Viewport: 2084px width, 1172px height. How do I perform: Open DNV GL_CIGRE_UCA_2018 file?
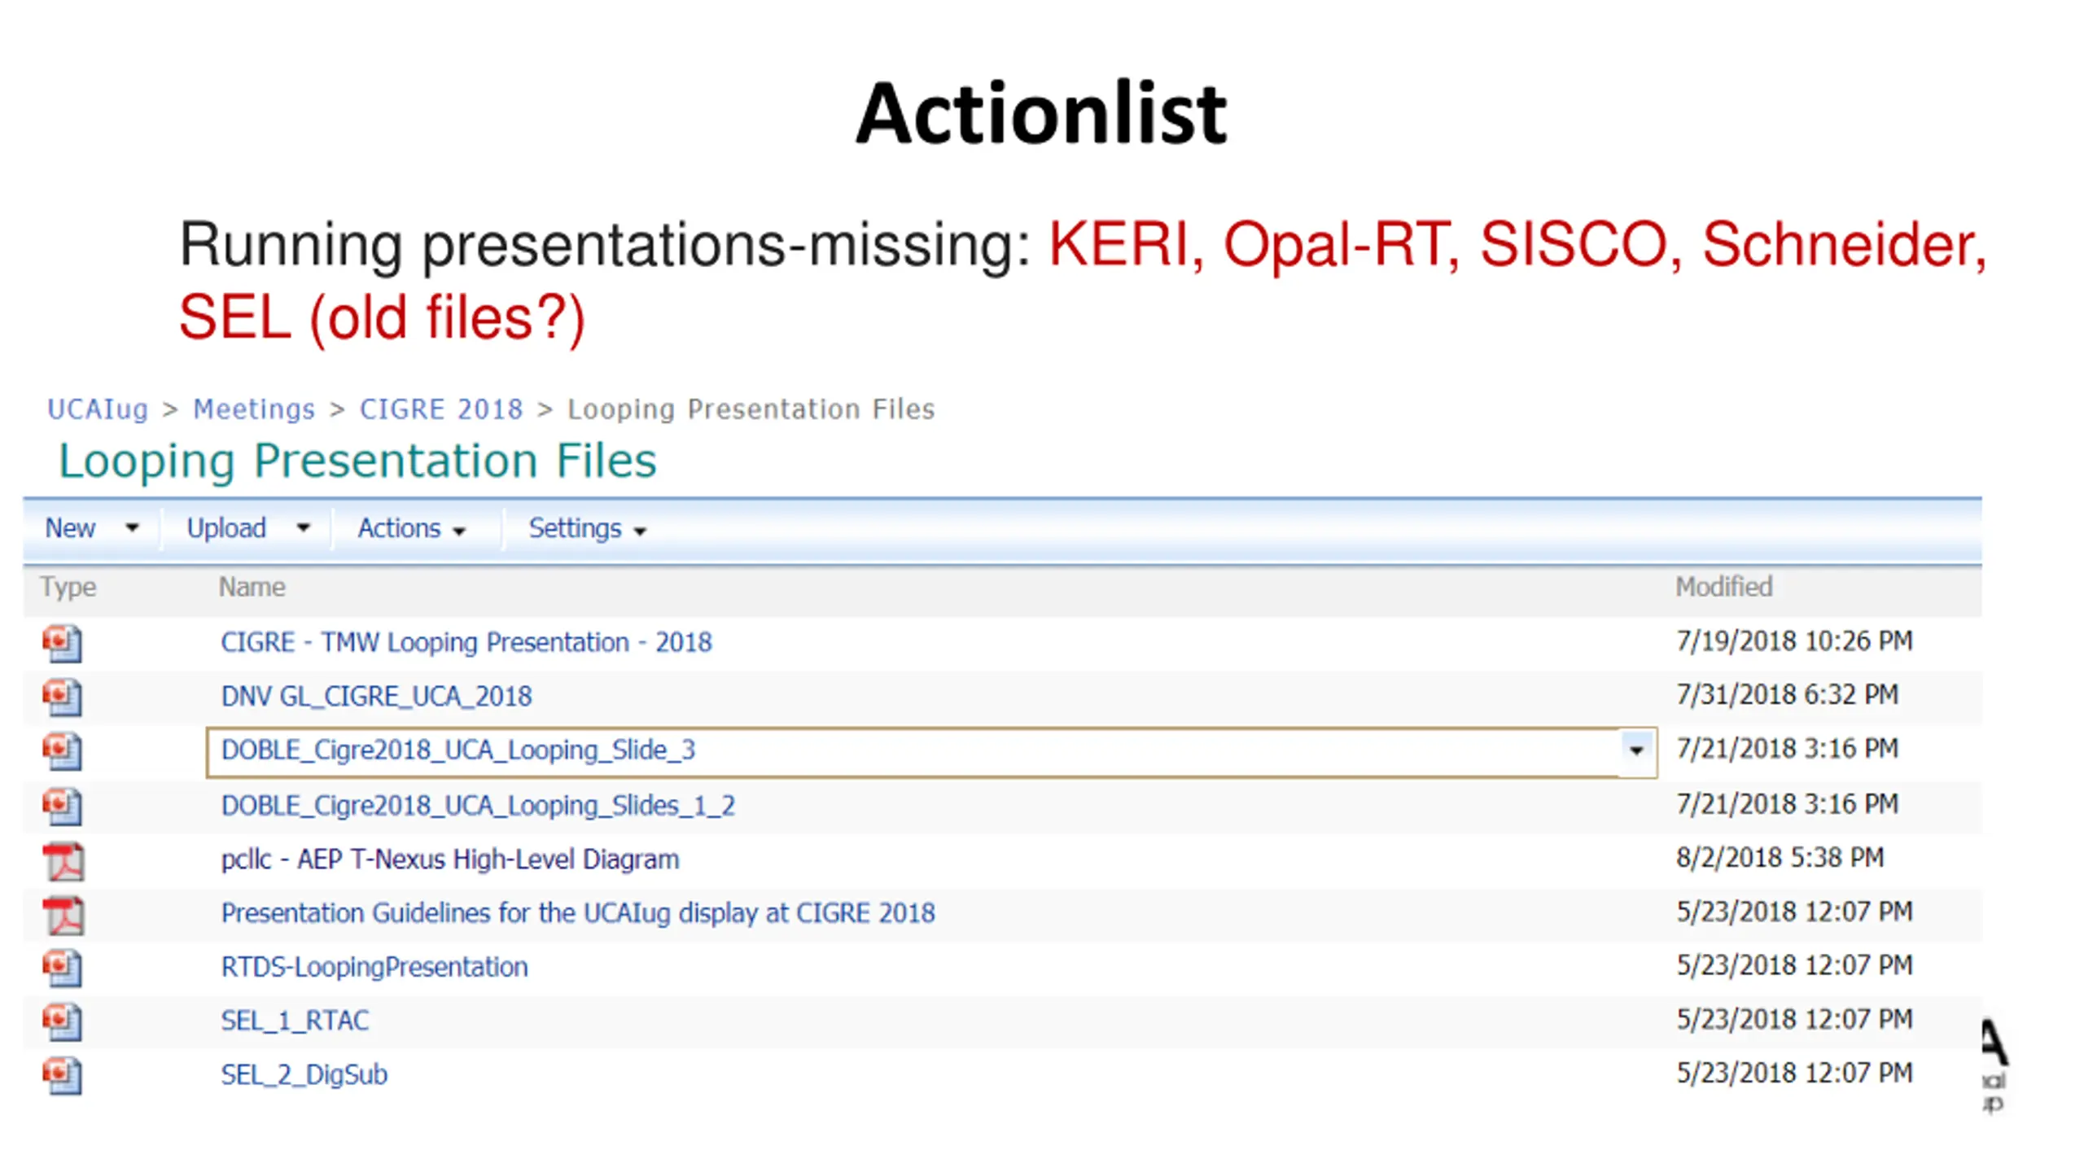click(376, 697)
